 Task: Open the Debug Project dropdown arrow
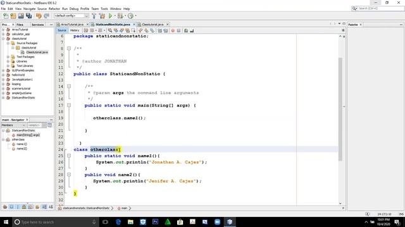(125, 16)
